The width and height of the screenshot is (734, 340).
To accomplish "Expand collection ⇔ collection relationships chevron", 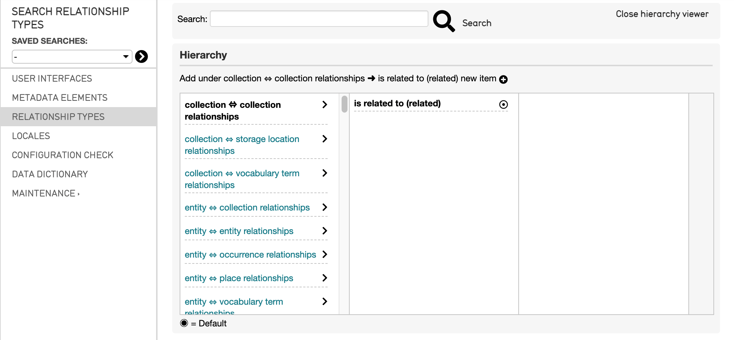I will click(324, 105).
